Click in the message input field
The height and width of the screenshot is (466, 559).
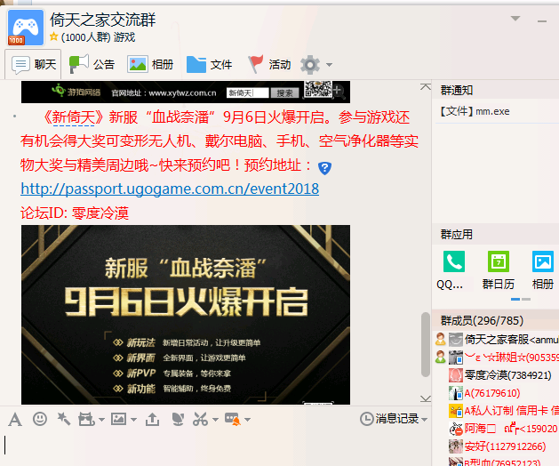coord(216,448)
